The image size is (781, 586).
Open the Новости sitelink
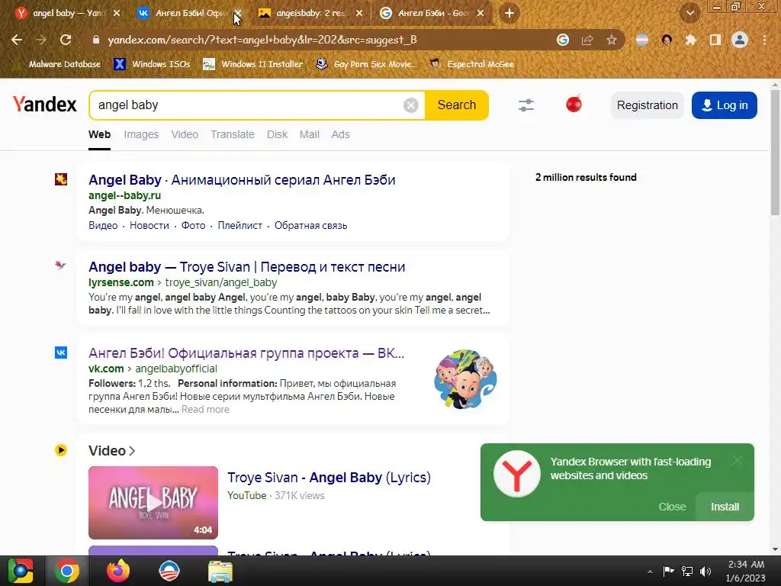149,225
